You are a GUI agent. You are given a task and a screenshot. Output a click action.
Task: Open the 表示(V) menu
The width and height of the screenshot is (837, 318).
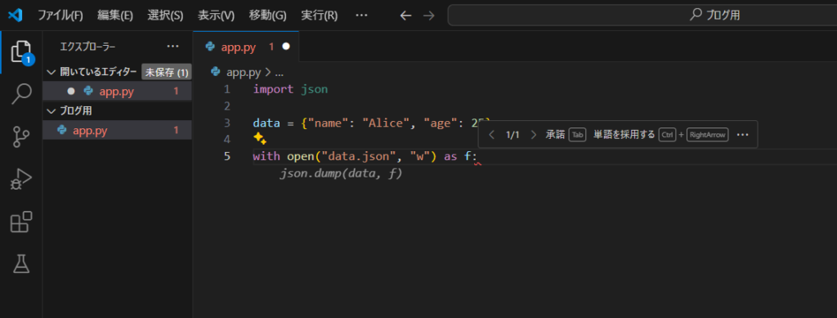click(216, 16)
